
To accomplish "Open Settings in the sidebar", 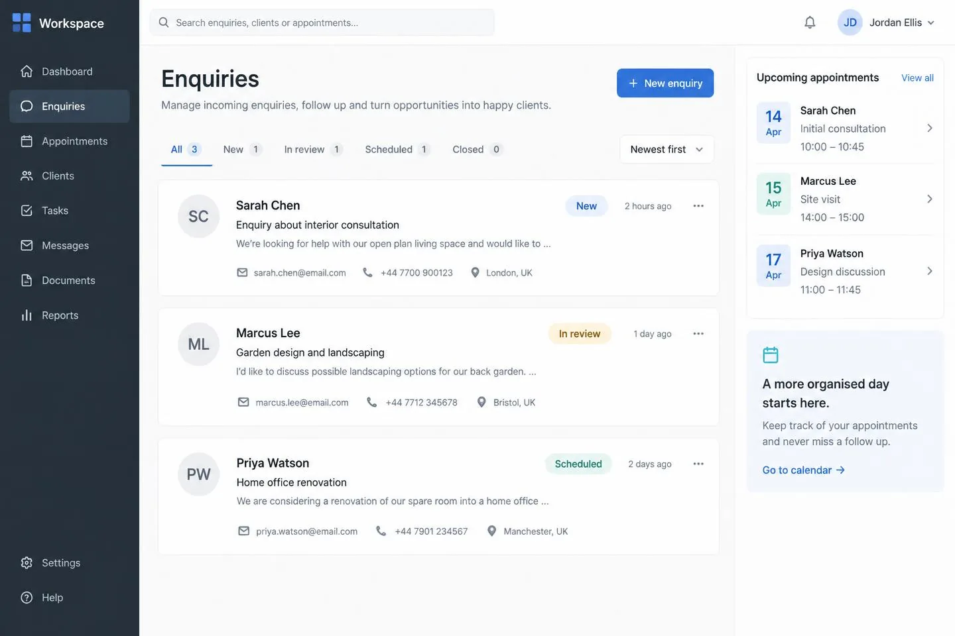I will tap(70, 562).
